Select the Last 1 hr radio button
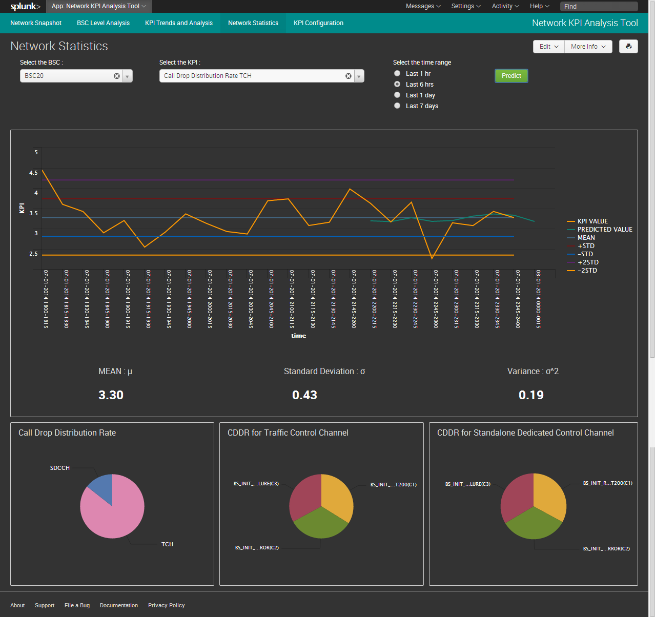 397,73
